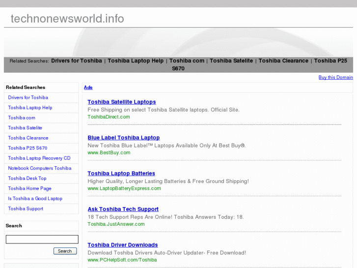Click the 'Buy this Domain' link

click(335, 77)
